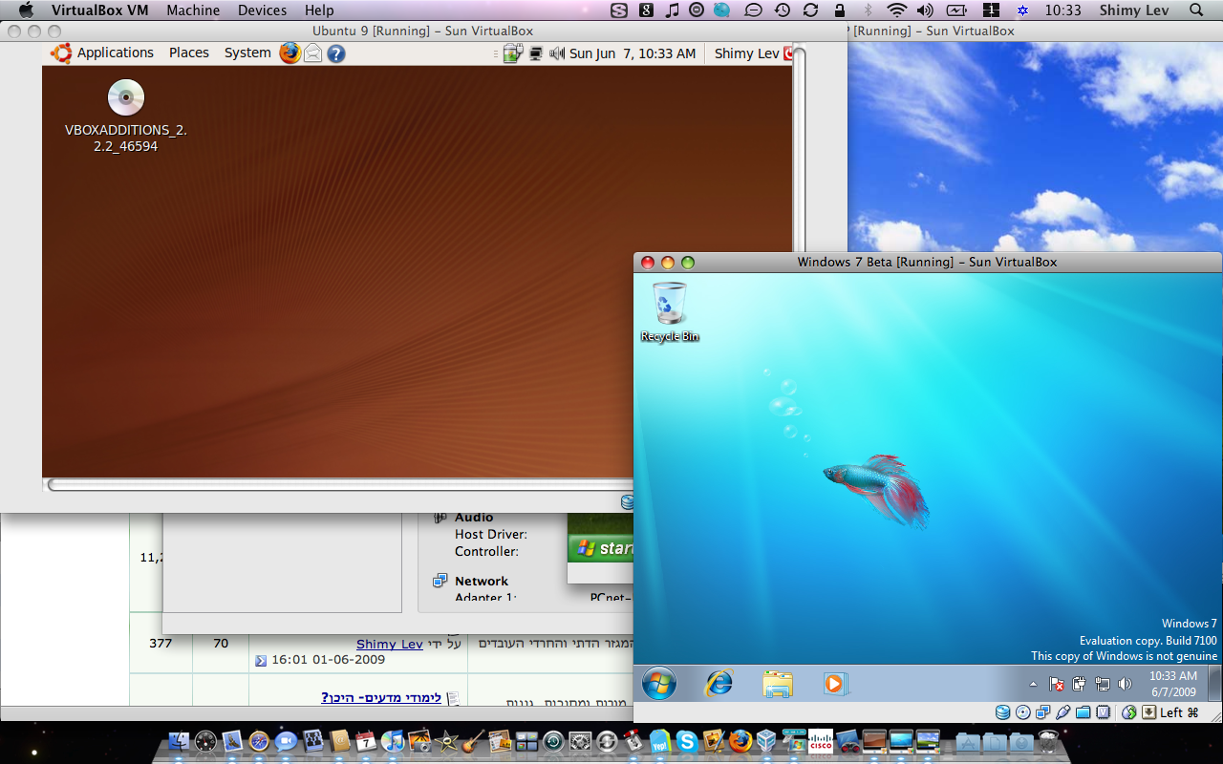Image resolution: width=1223 pixels, height=764 pixels.
Task: Open the Hebrew thread link ending with a question mark
Action: tap(381, 698)
